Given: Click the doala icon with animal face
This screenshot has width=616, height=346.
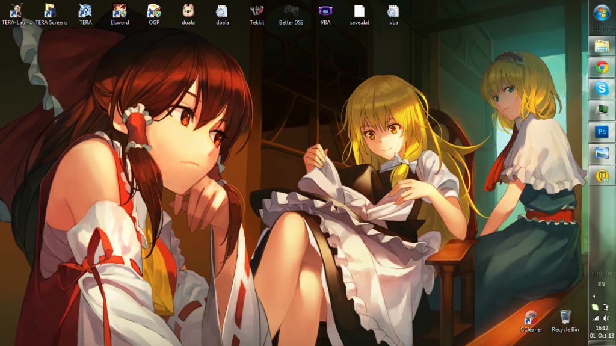Looking at the screenshot, I should [188, 11].
